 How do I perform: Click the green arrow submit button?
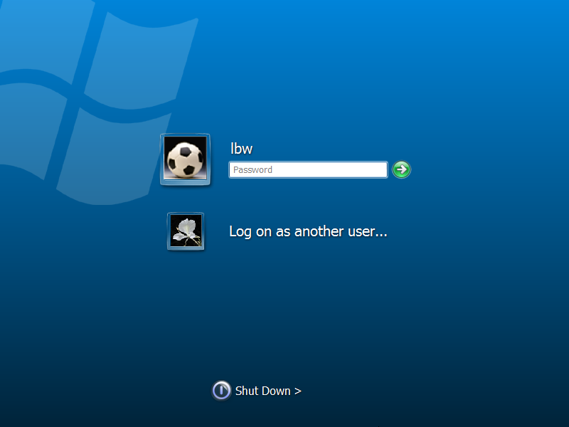pyautogui.click(x=401, y=169)
